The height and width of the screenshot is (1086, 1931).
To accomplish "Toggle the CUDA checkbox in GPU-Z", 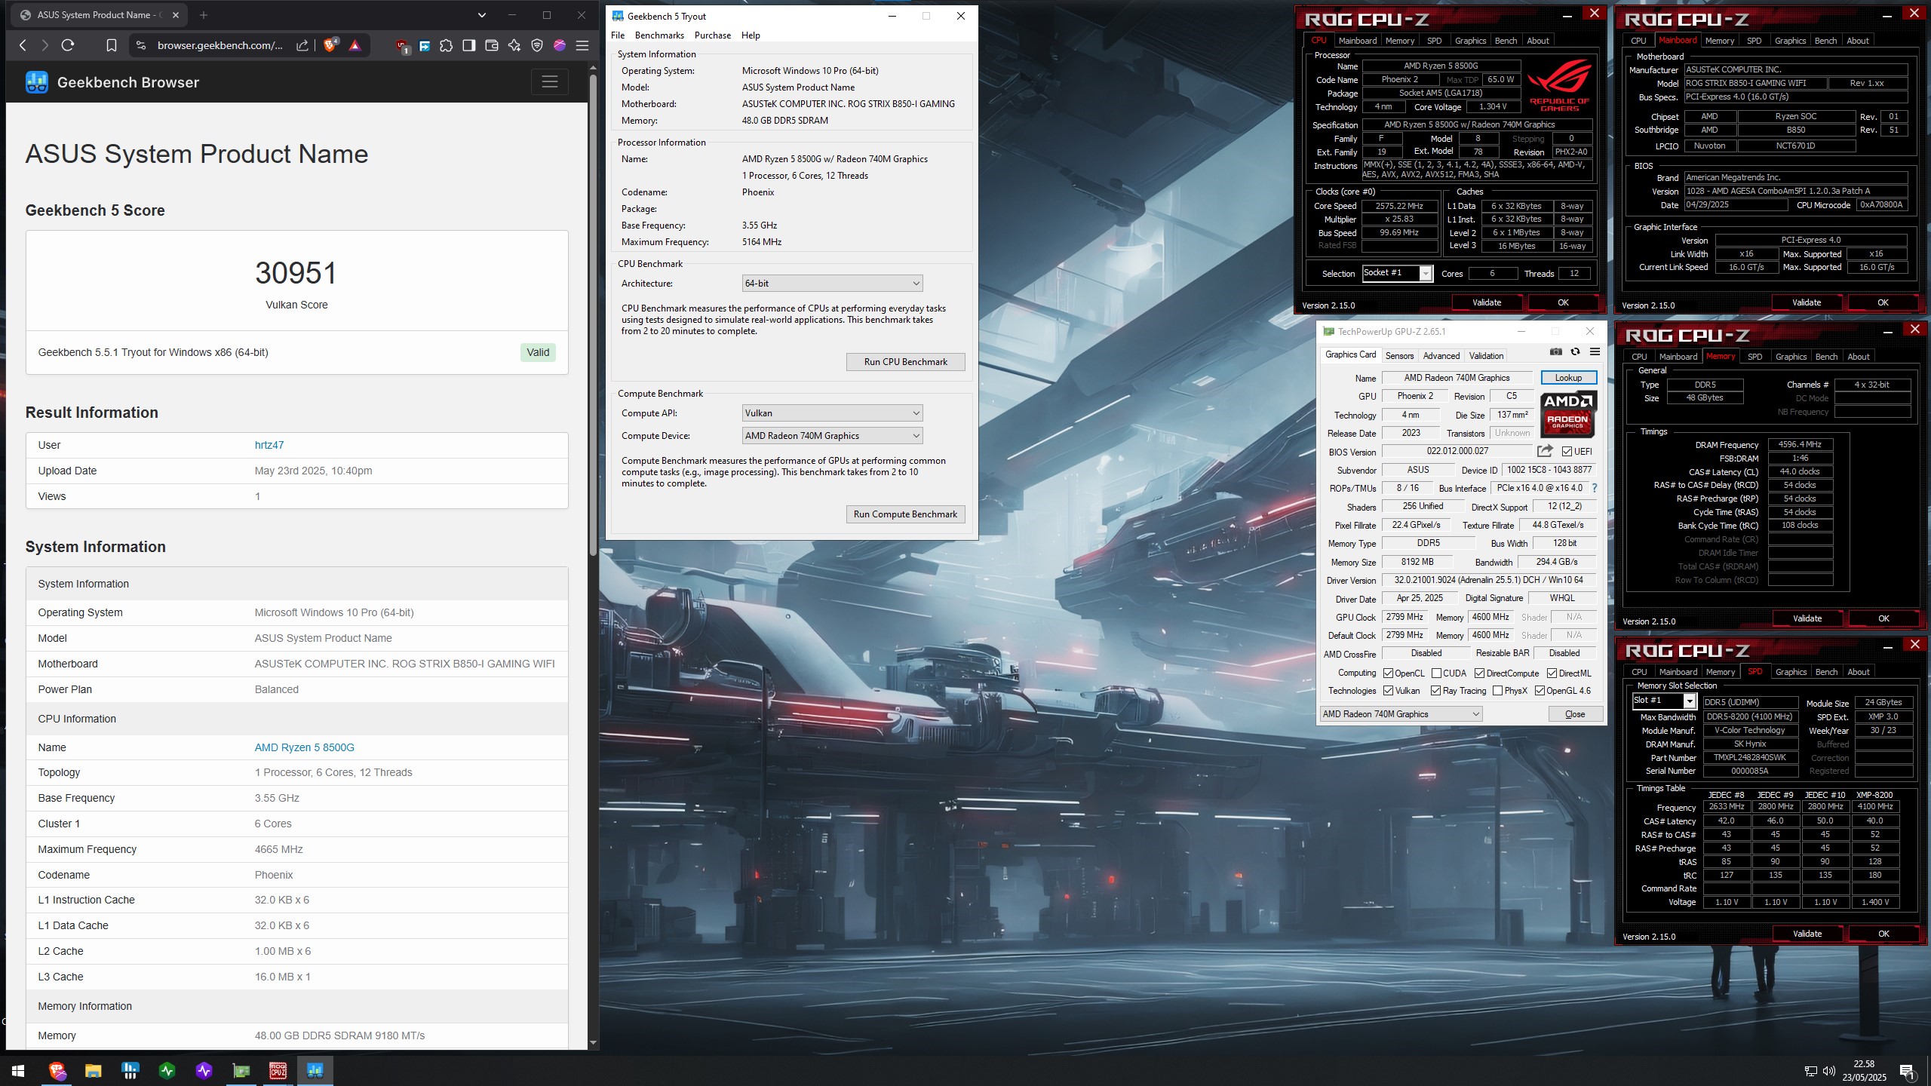I will pos(1436,673).
